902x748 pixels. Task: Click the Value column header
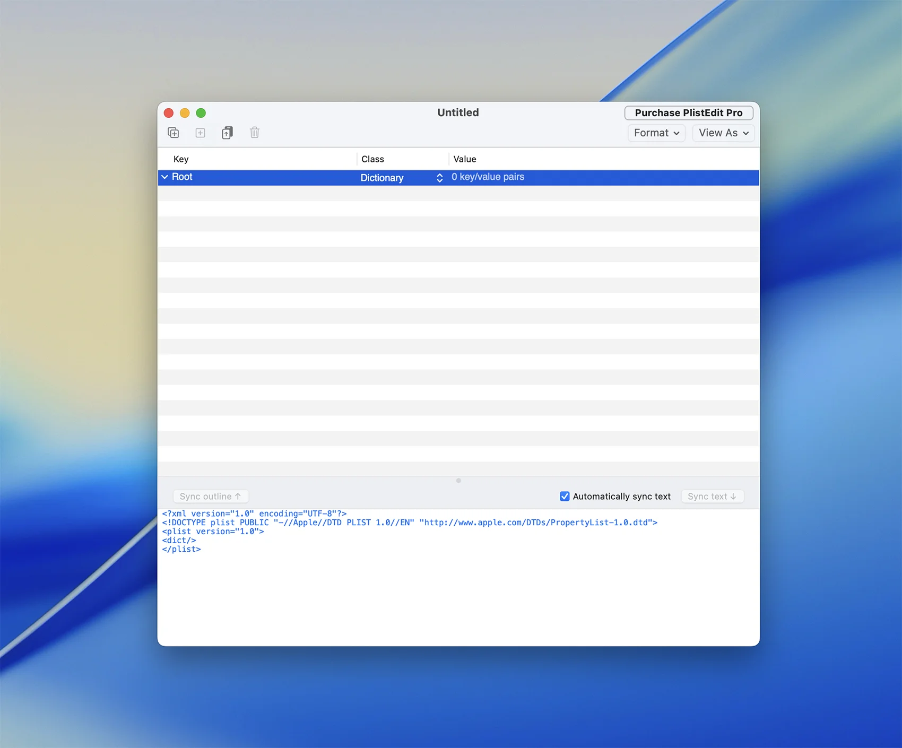point(465,159)
